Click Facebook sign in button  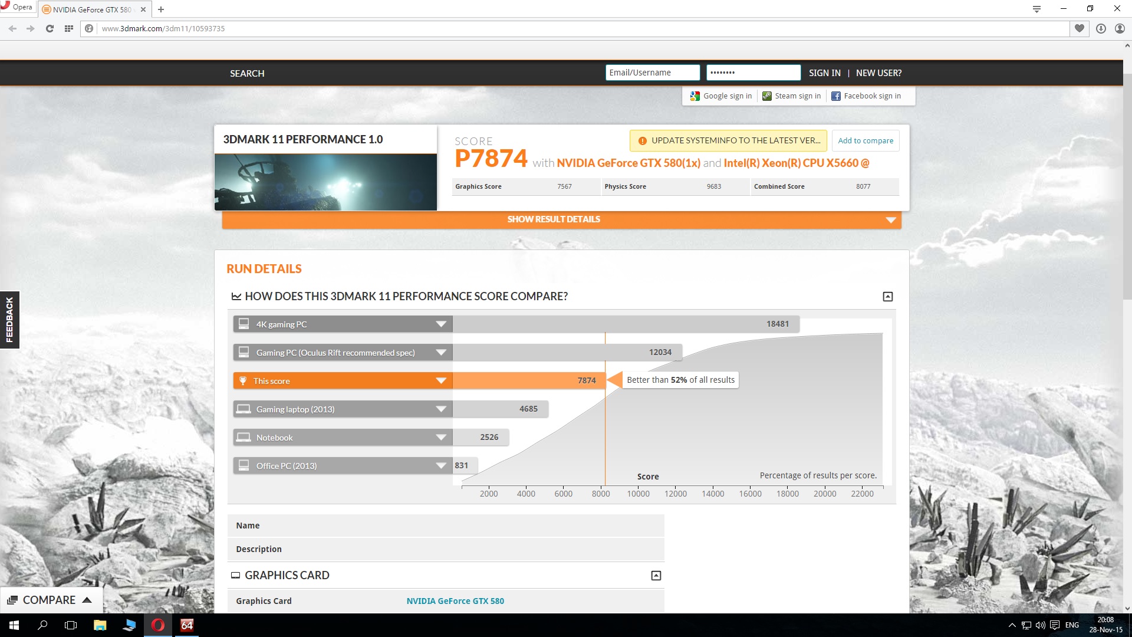pos(866,96)
